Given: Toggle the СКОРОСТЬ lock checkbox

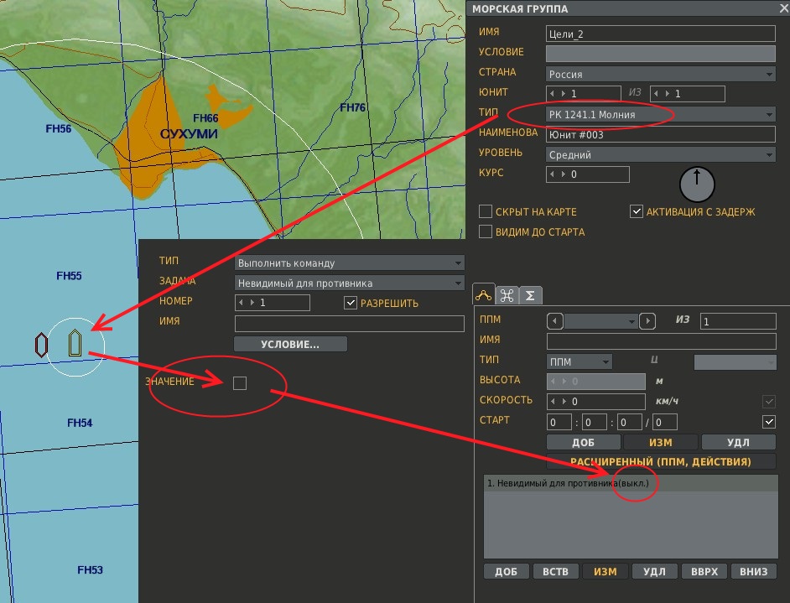Looking at the screenshot, I should [769, 402].
